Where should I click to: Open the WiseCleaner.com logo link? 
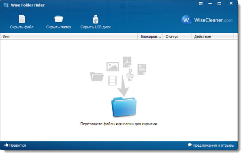[207, 20]
